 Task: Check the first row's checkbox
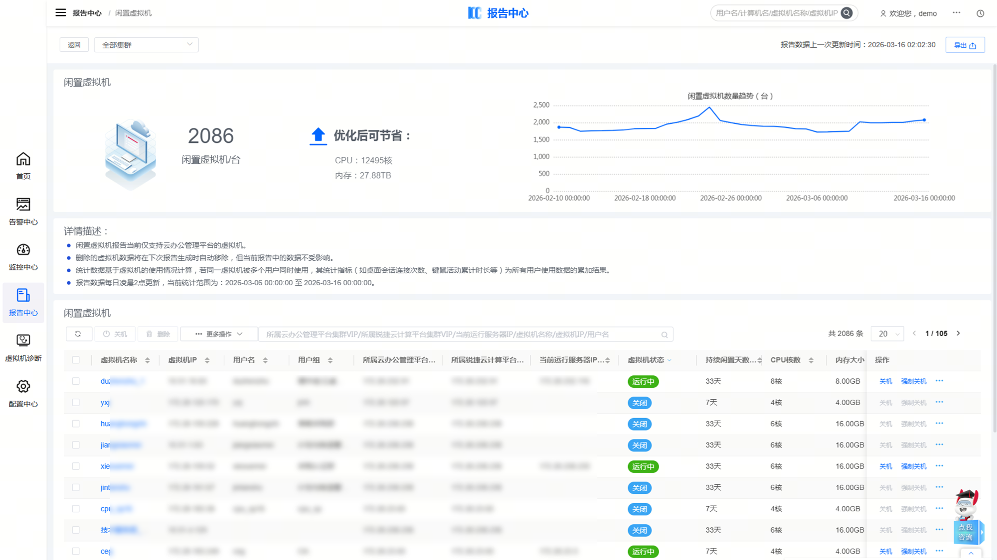tap(76, 381)
